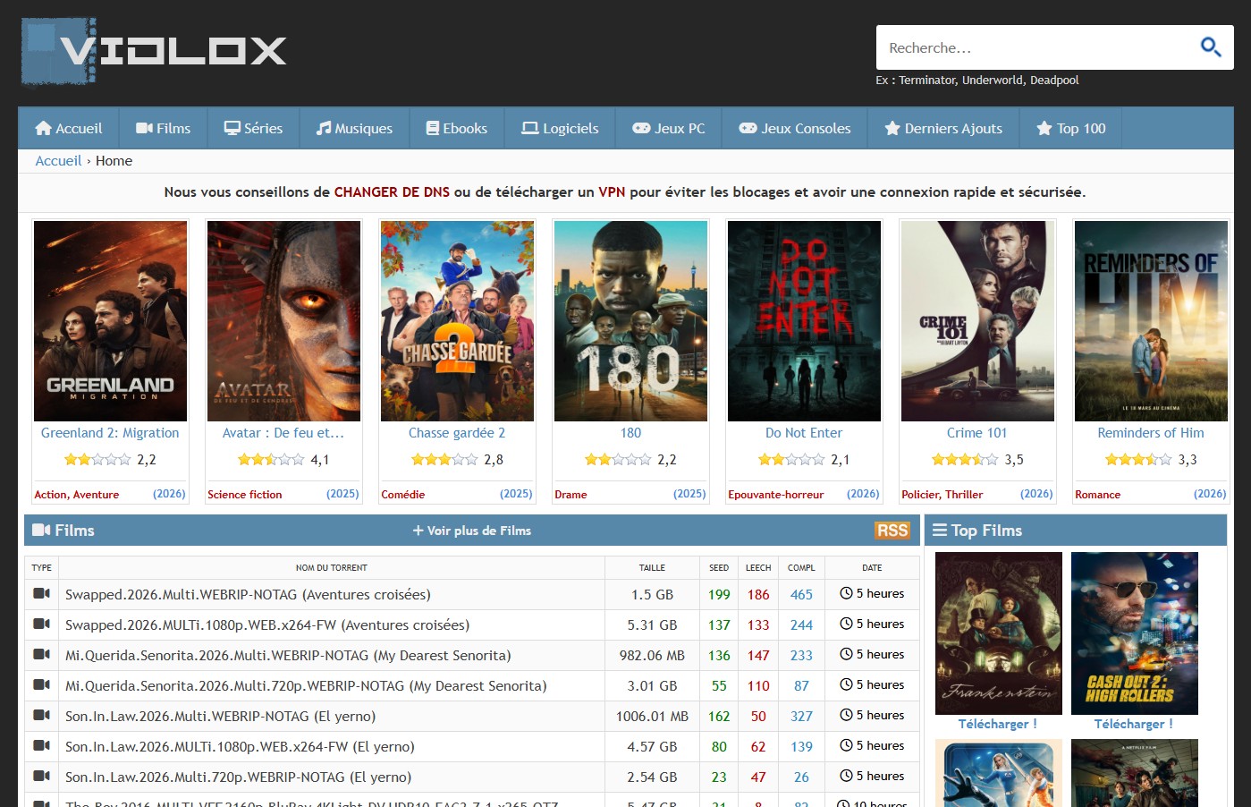Click the Top Films list icon
The width and height of the screenshot is (1251, 807).
pyautogui.click(x=940, y=530)
